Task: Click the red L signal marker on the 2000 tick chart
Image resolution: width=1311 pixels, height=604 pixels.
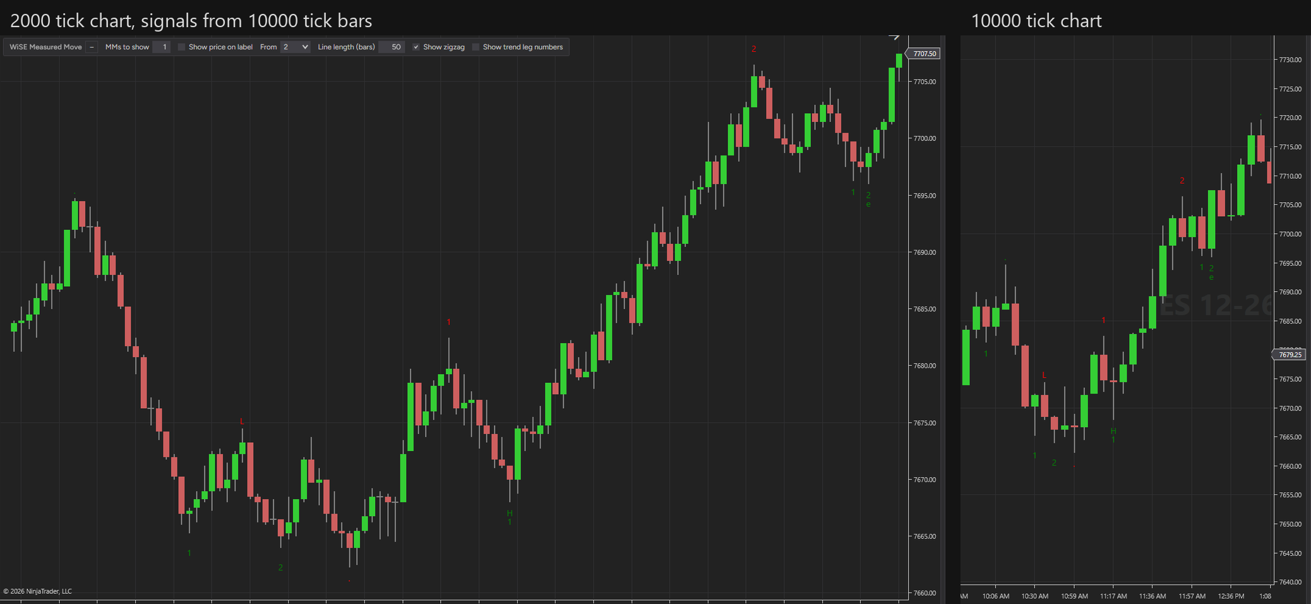Action: 242,421
